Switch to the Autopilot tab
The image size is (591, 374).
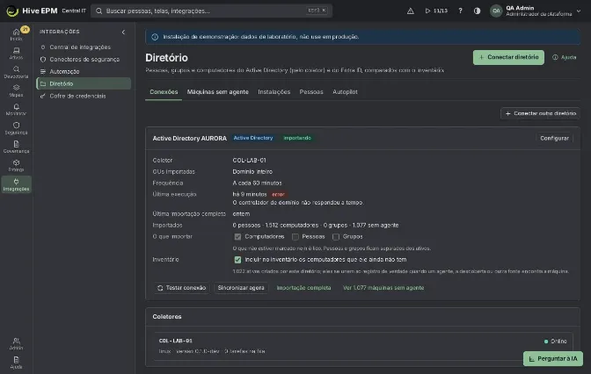pyautogui.click(x=345, y=92)
